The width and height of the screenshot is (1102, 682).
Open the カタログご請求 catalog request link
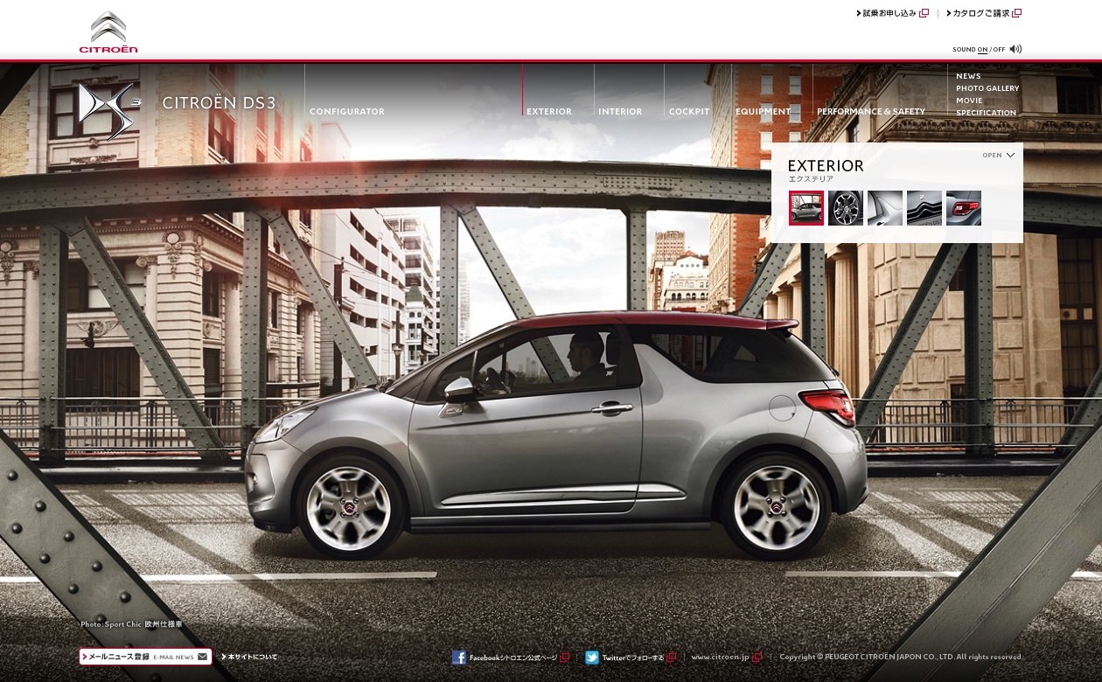984,13
